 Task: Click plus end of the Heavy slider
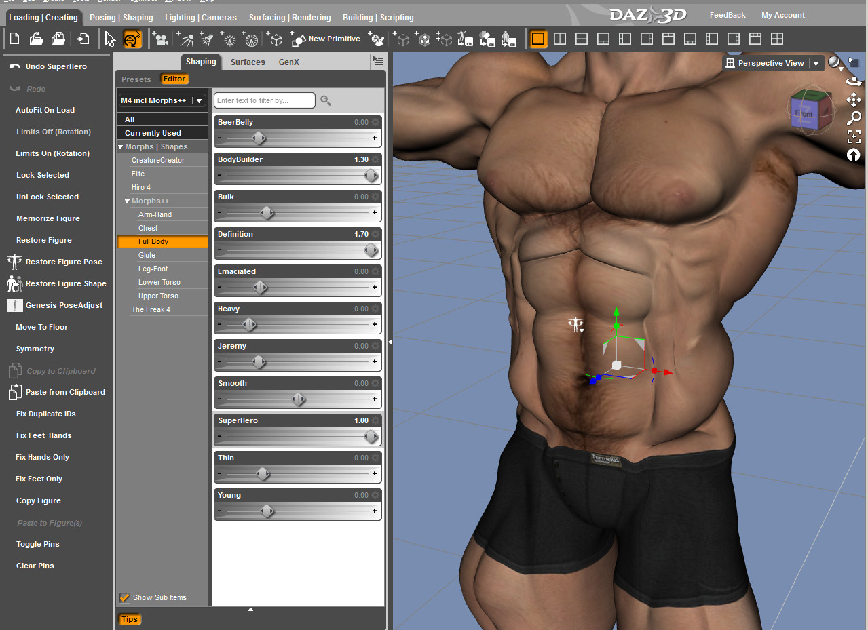coord(375,325)
